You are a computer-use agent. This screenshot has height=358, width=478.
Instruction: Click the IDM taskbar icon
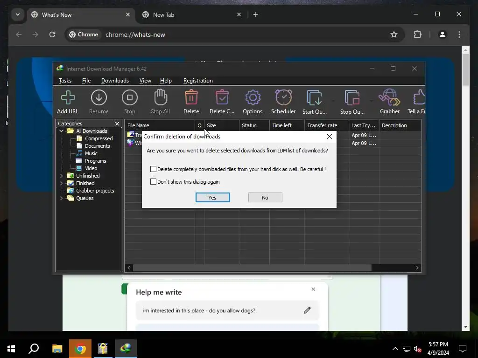pos(126,349)
